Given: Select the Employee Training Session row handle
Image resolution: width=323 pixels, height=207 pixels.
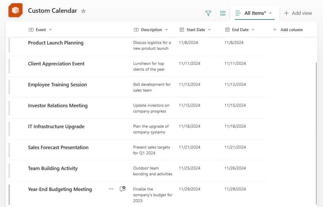Looking at the screenshot, I should click(x=9, y=87).
